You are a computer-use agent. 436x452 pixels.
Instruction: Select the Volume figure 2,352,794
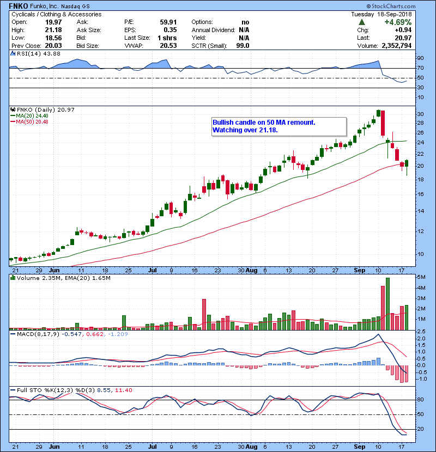tap(397, 46)
